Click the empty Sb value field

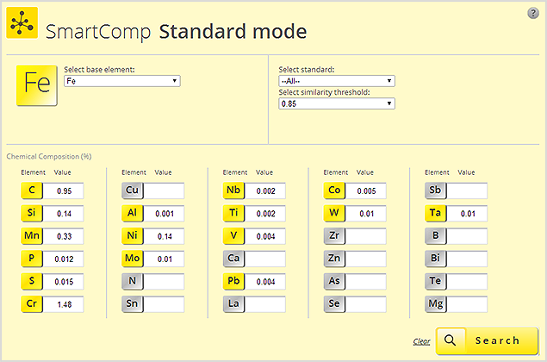tap(467, 191)
